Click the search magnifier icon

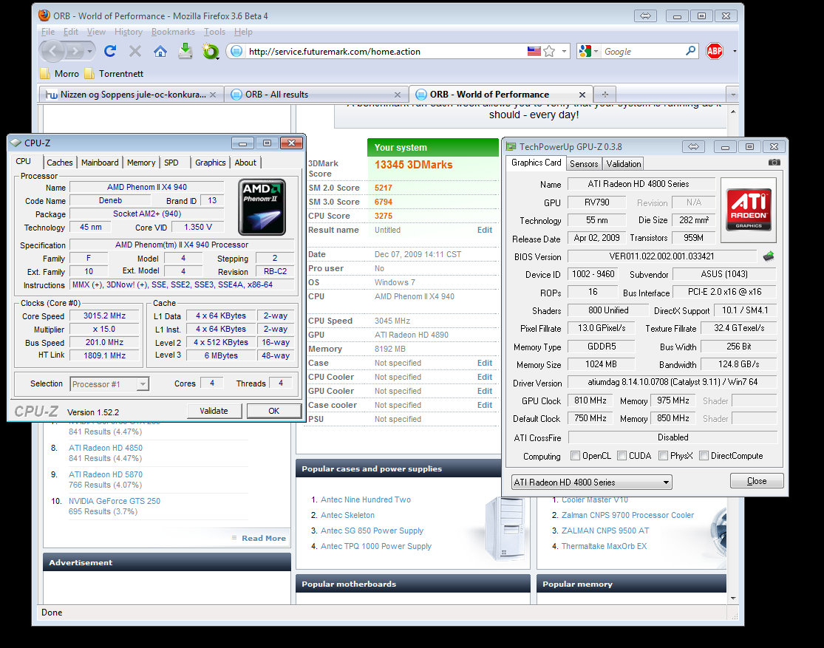pyautogui.click(x=690, y=51)
